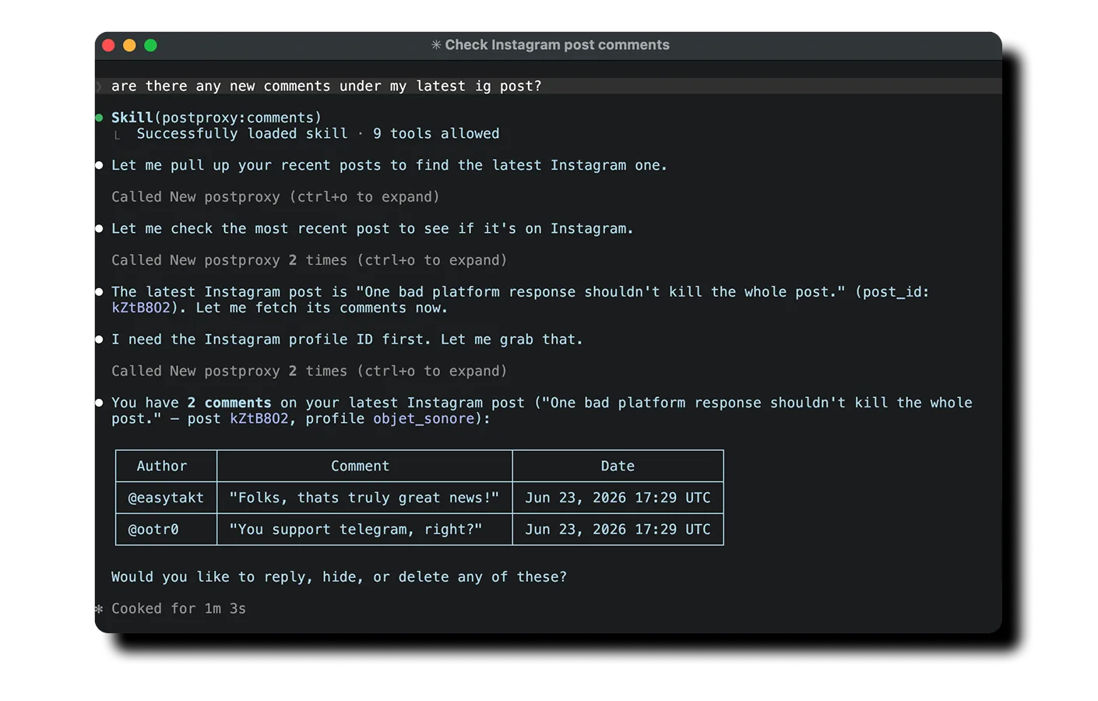This screenshot has height=701, width=1098.
Task: Click bold '2 comments' text
Action: 229,403
